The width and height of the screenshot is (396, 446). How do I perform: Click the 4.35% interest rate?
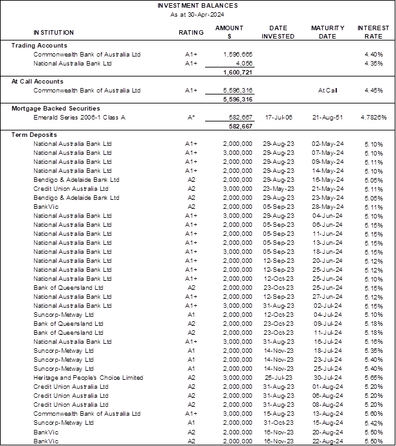(373, 64)
